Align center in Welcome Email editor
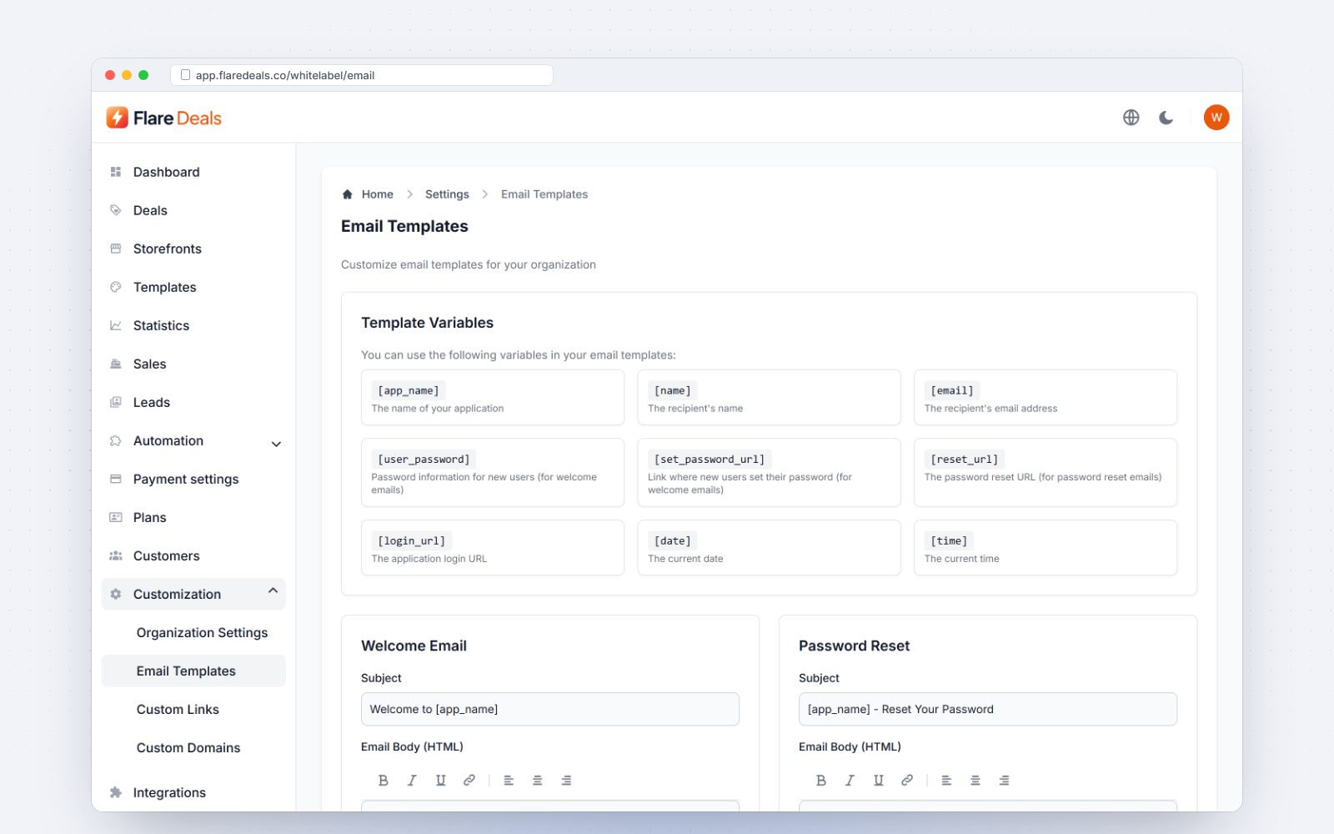 click(x=538, y=781)
